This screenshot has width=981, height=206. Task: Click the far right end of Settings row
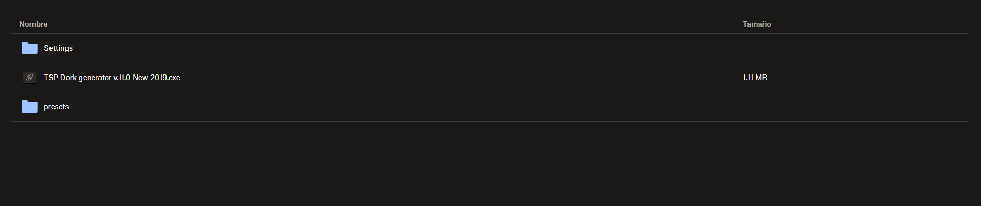pos(954,48)
